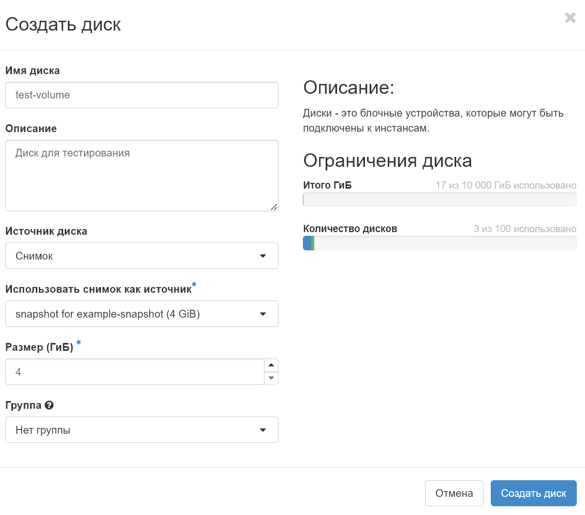
Task: Click the decrement arrow on Размер (ГиБ)
Action: pos(271,378)
